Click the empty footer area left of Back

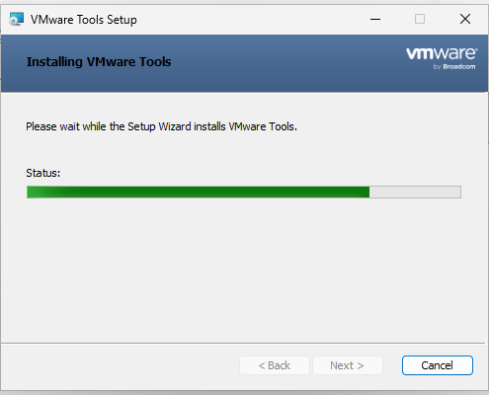coord(121,365)
